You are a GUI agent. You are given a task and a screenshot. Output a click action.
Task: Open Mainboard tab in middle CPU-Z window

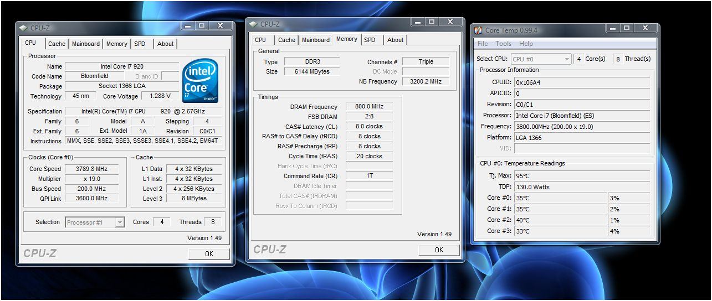(316, 40)
